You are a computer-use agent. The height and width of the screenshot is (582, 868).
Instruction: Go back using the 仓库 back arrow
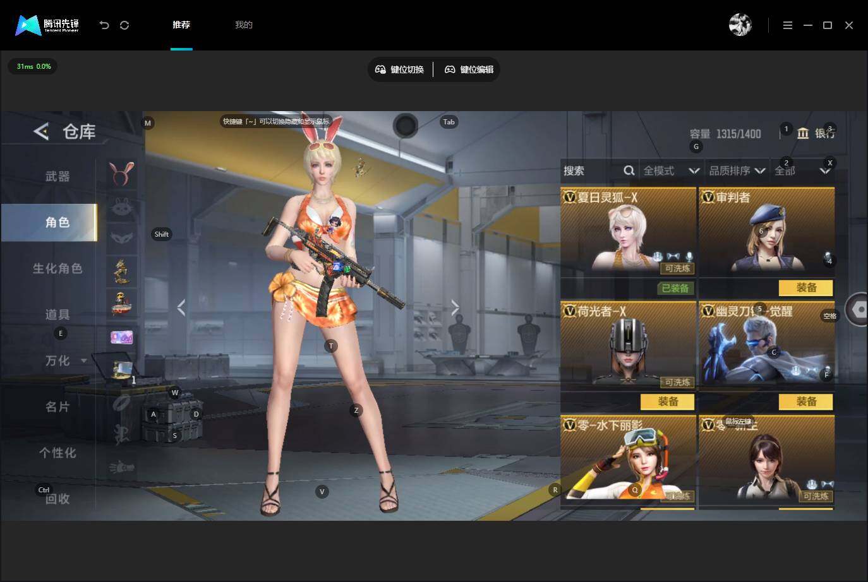41,131
